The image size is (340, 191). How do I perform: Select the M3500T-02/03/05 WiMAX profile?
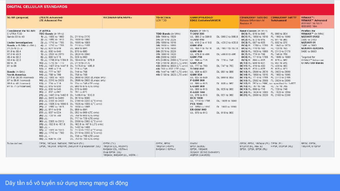pos(312,48)
